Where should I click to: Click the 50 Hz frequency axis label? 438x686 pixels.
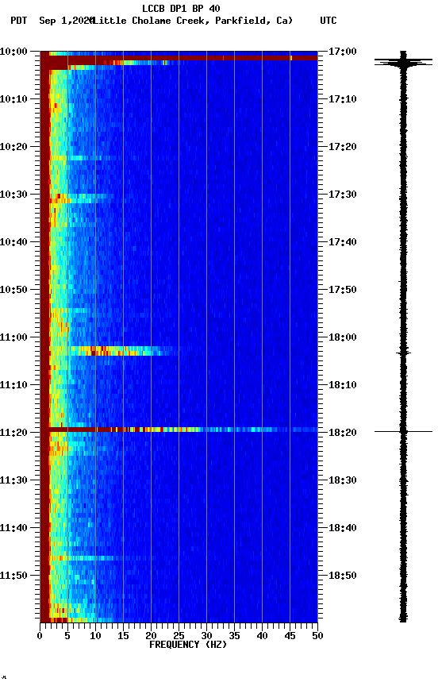coord(318,636)
